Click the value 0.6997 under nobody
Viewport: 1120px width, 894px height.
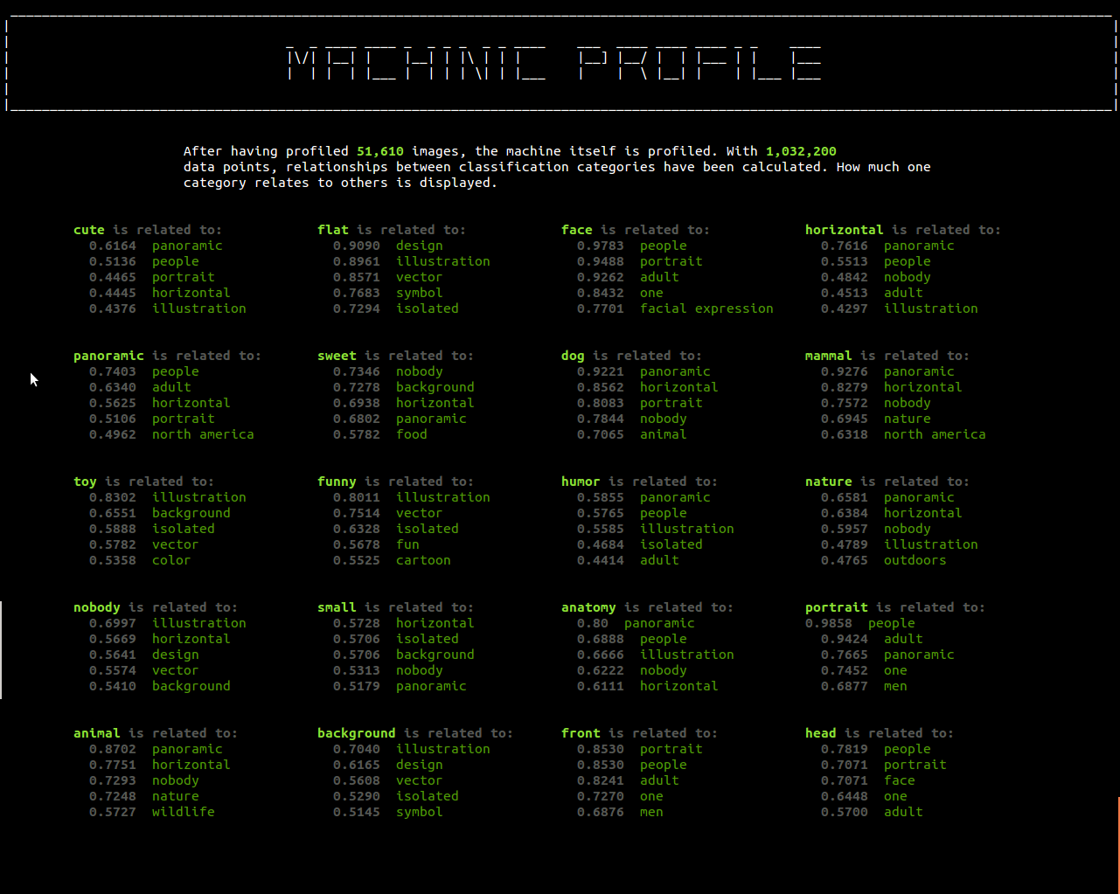113,623
